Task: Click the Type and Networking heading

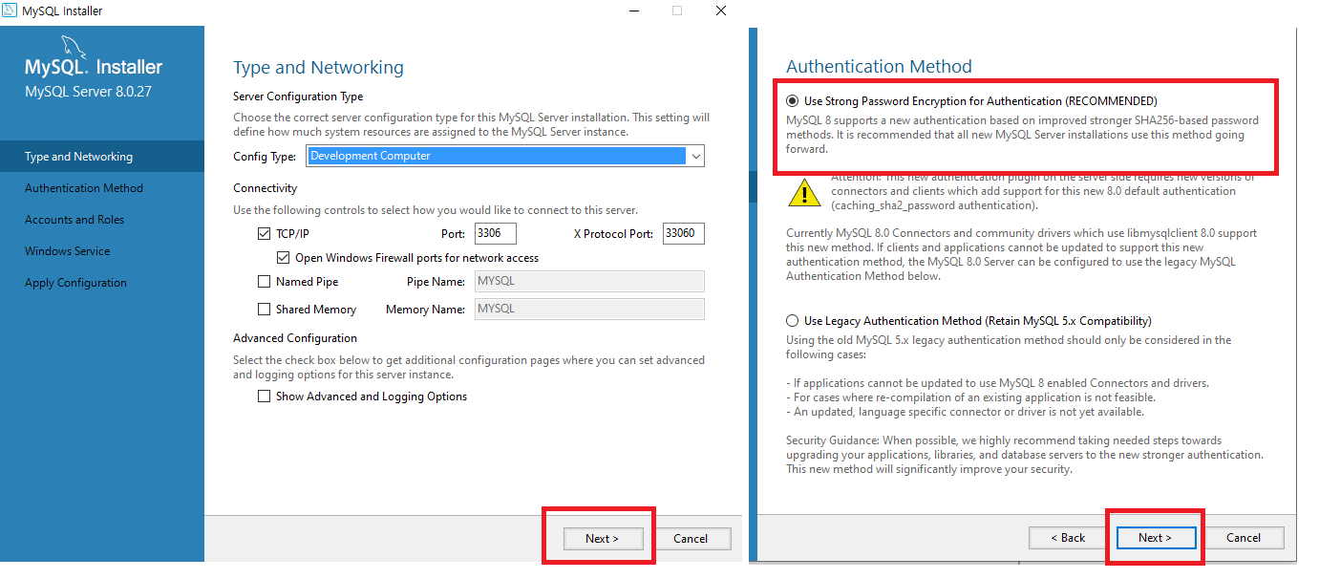Action: [x=318, y=68]
